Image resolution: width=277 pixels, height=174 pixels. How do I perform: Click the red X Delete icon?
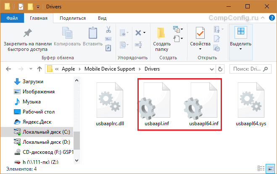[x=138, y=33]
